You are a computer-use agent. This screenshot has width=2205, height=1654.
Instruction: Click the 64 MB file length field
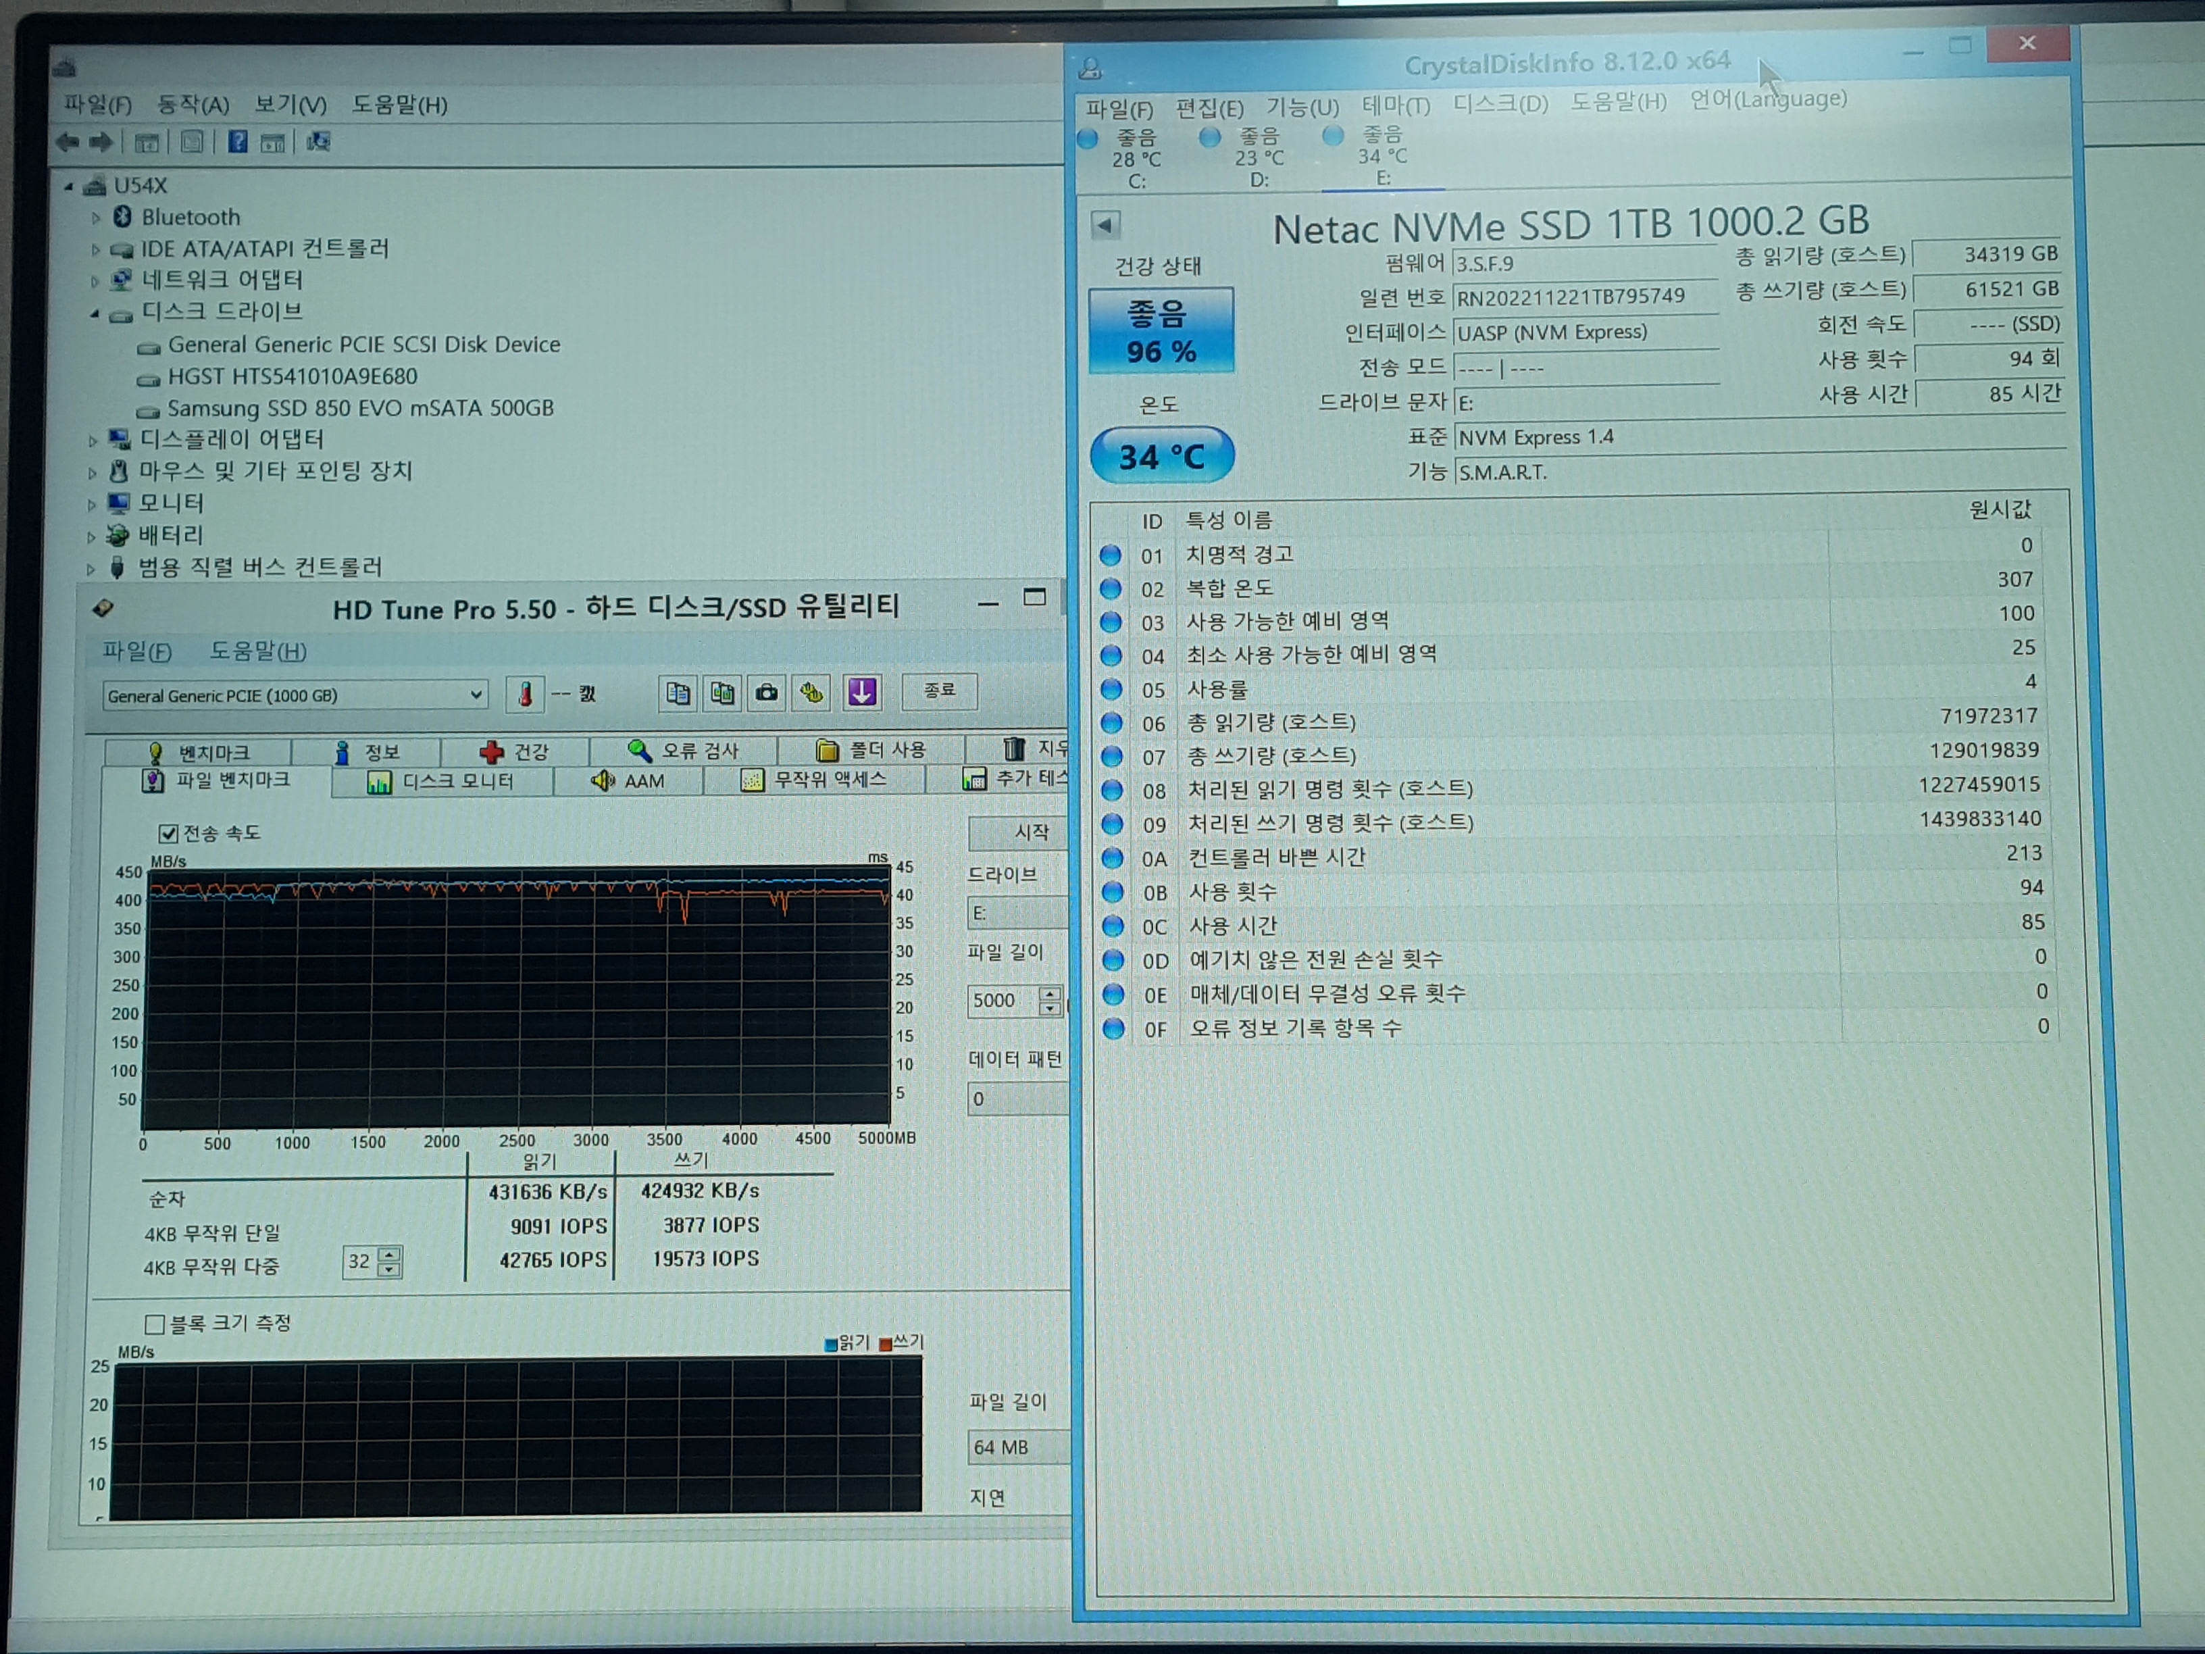click(x=1019, y=1447)
